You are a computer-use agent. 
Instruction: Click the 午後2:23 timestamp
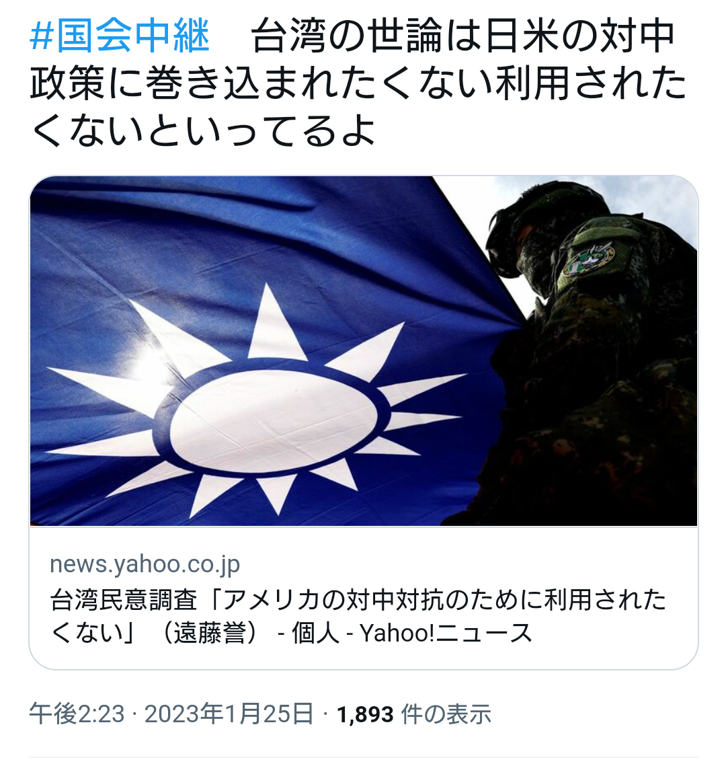[x=77, y=714]
